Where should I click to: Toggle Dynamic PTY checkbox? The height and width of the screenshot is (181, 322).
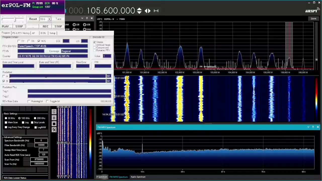(95, 50)
